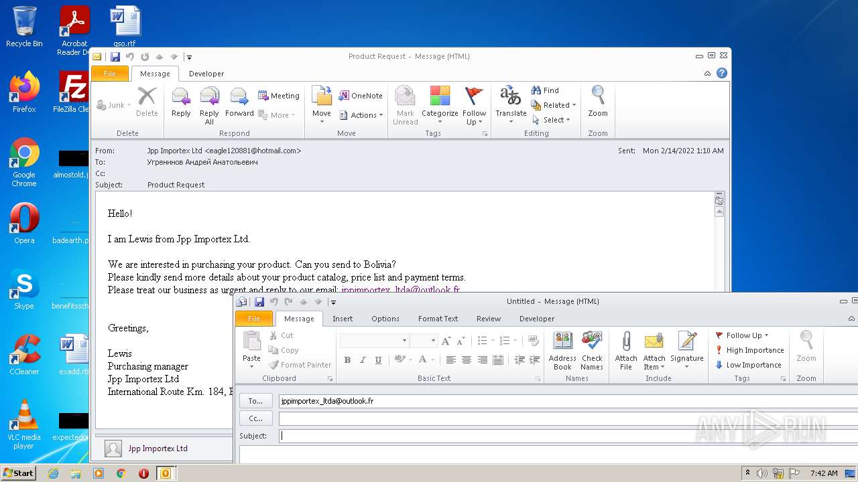858x482 pixels.
Task: Click the To... button
Action: click(x=255, y=401)
